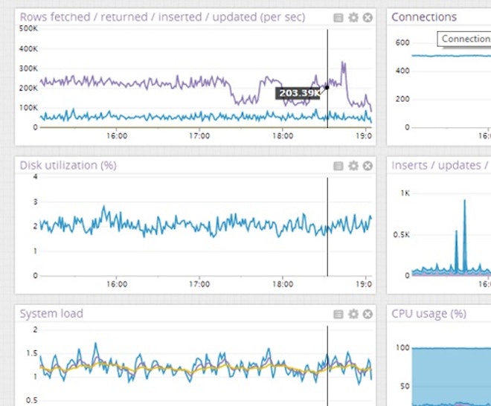Image resolution: width=491 pixels, height=406 pixels.
Task: Click the tallest spike in Inserts graph
Action: pyautogui.click(x=465, y=202)
